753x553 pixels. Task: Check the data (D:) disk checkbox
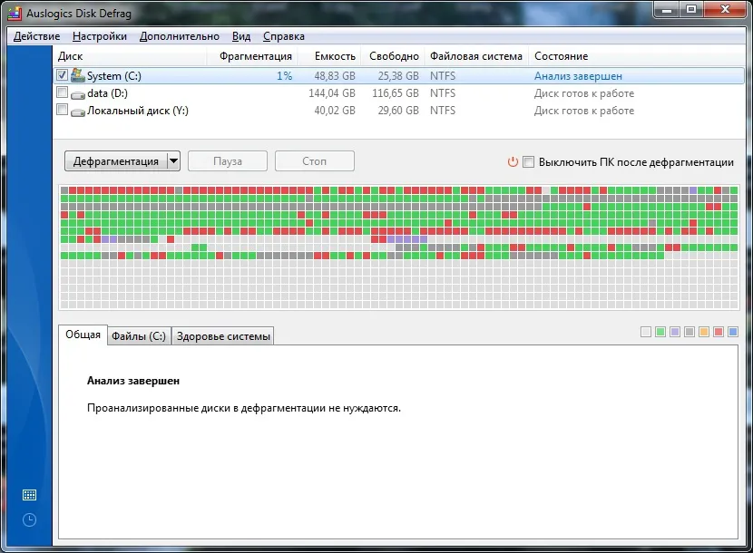click(62, 92)
